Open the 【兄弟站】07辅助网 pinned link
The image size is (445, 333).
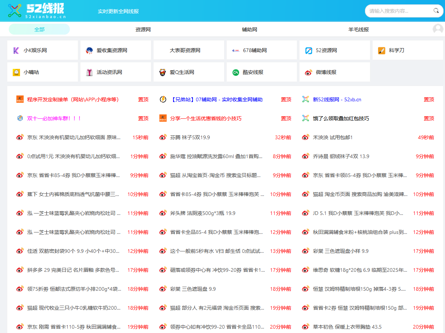pos(216,99)
